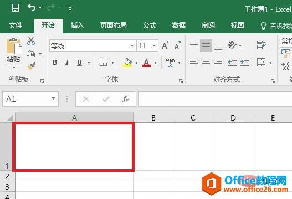The image size is (292, 199).
Task: Toggle Italic formatting
Action: click(67, 62)
